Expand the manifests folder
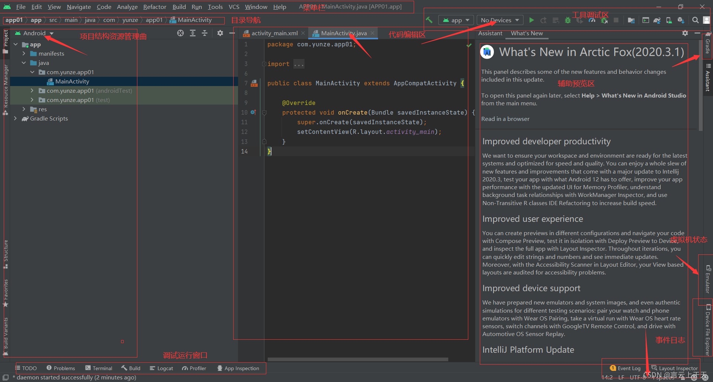This screenshot has height=382, width=713. [24, 54]
